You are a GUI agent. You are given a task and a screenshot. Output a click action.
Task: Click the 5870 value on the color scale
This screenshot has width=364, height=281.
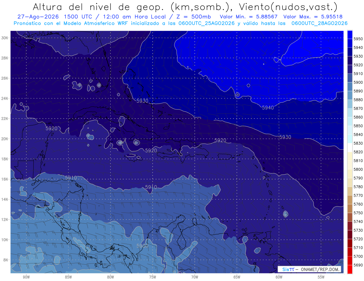pos(358,109)
